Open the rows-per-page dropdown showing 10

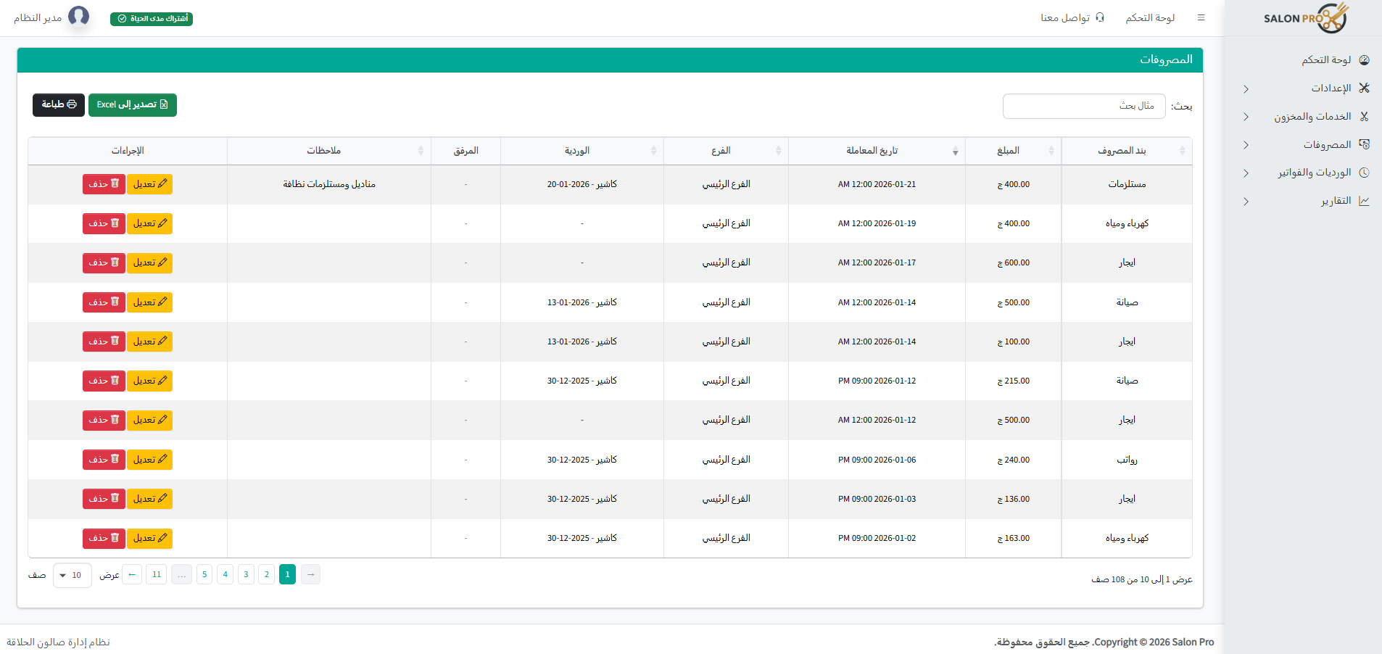72,575
